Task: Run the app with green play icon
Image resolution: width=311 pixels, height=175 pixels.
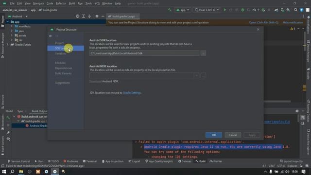Action: coord(225,10)
